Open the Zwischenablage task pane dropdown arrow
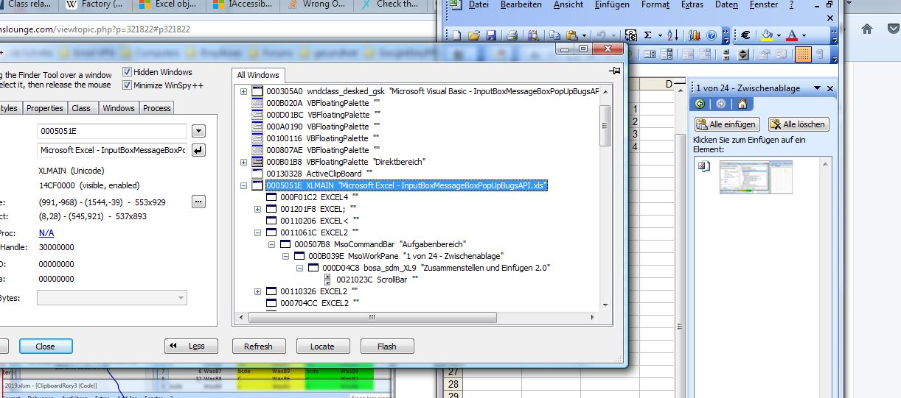Screen dimensions: 901x398 click(x=818, y=88)
